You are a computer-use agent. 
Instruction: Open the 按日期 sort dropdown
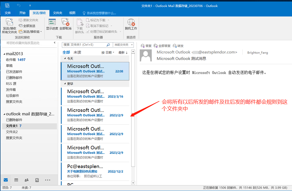click(108, 53)
